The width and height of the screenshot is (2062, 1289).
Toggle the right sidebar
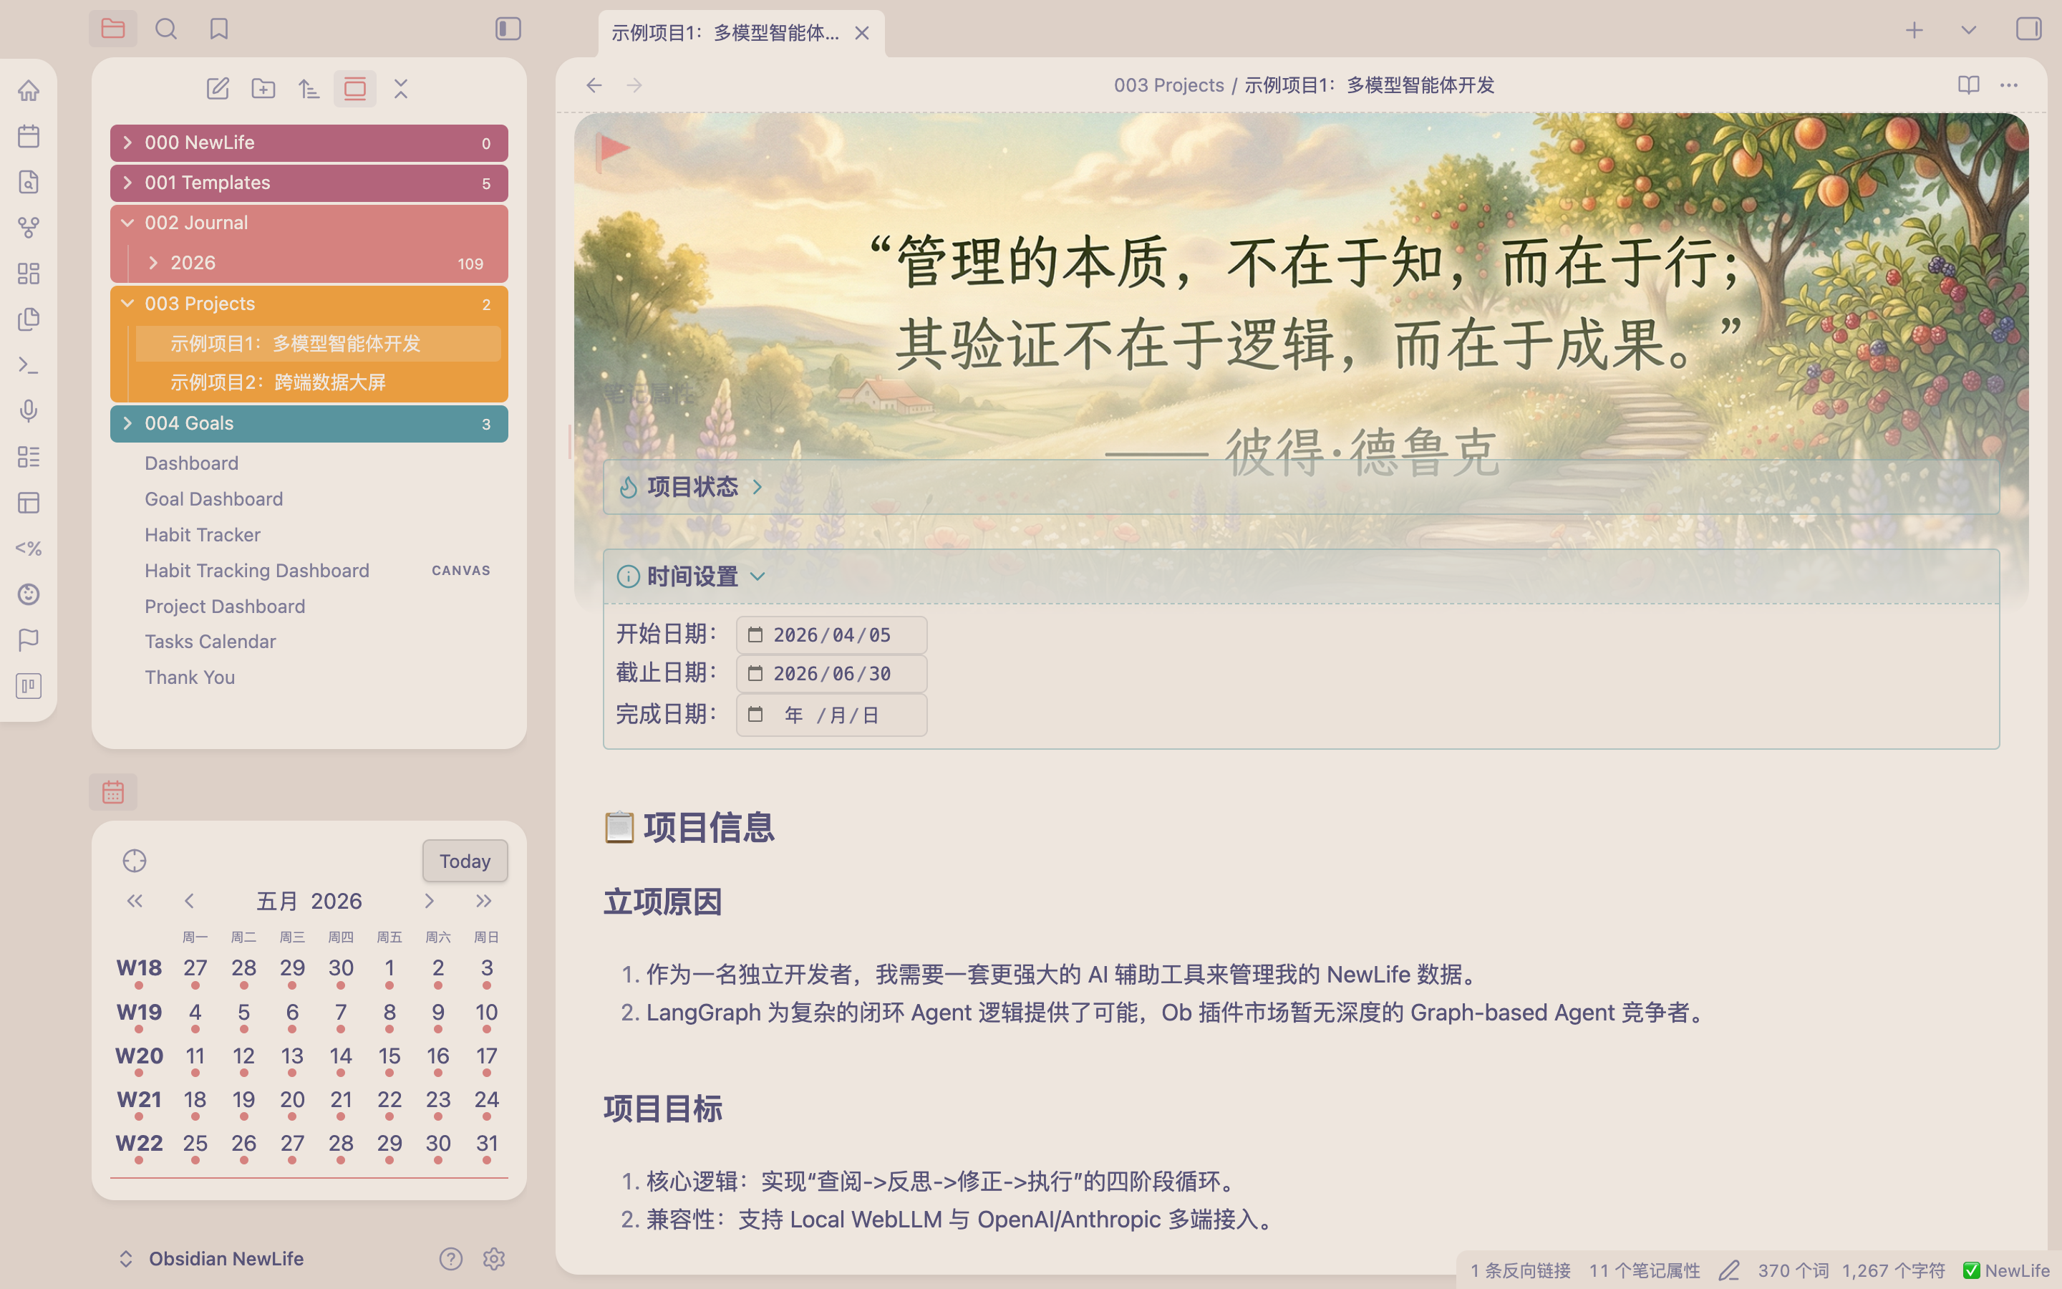pos(2028,29)
